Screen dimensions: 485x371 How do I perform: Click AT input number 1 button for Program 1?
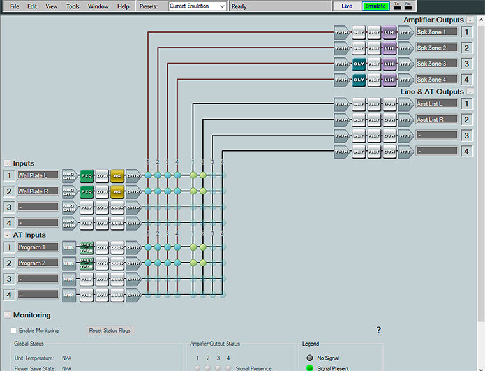[9, 247]
